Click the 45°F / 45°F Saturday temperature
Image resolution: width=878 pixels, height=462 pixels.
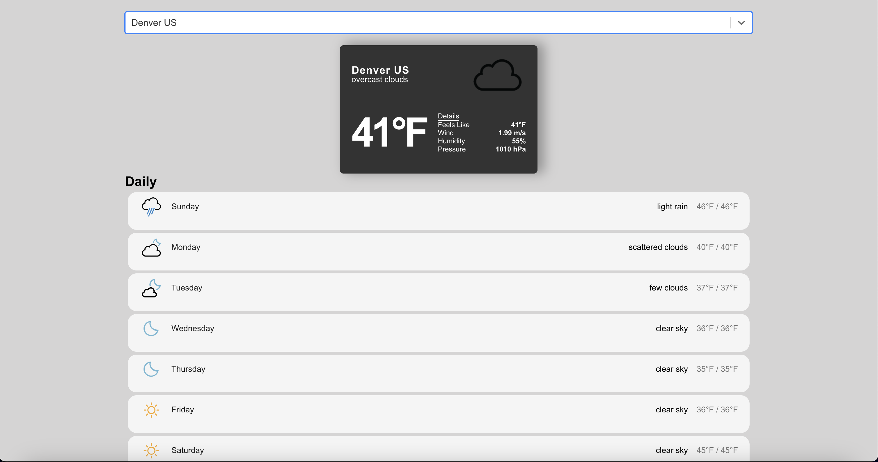point(717,450)
